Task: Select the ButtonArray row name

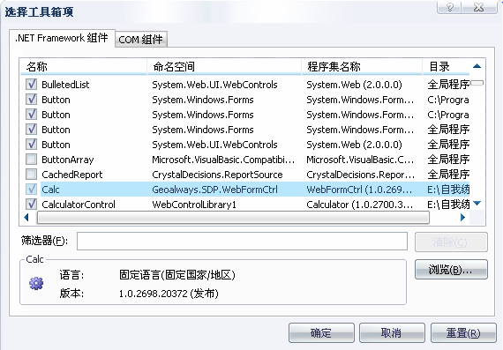Action: click(68, 160)
